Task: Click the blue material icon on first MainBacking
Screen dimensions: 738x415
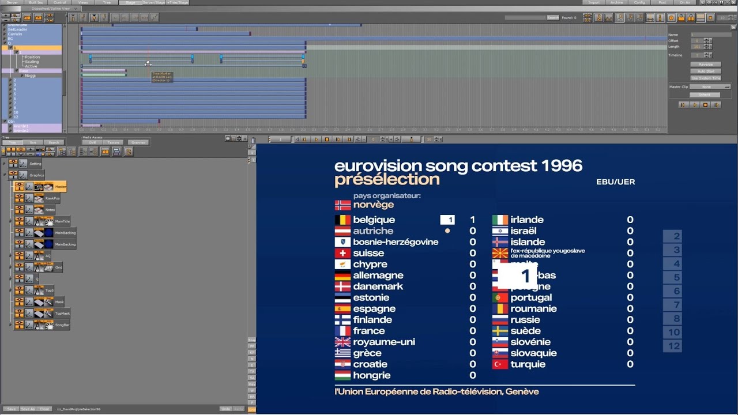Action: click(48, 233)
